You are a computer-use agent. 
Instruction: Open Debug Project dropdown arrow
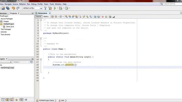tap(63, 8)
